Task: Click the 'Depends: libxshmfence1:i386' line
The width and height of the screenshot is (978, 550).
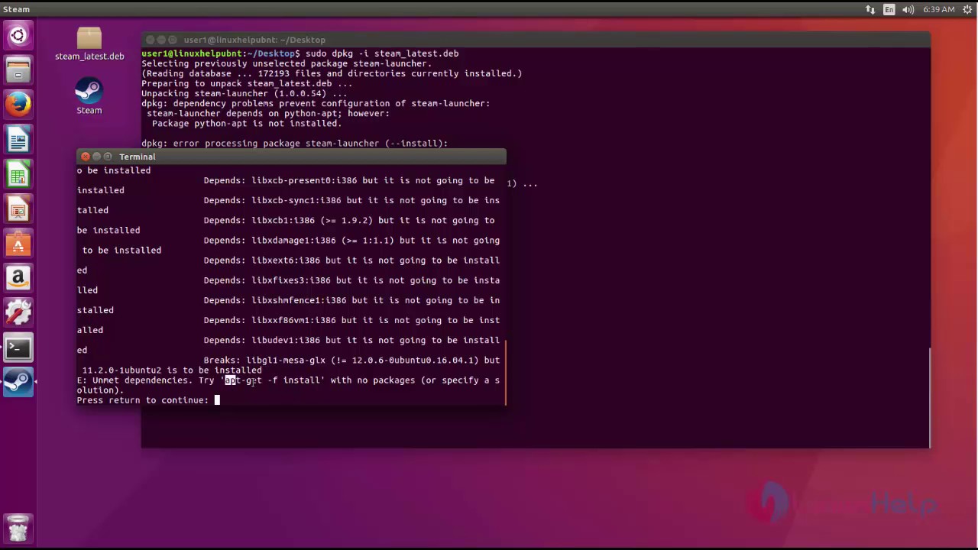Action: coord(351,300)
